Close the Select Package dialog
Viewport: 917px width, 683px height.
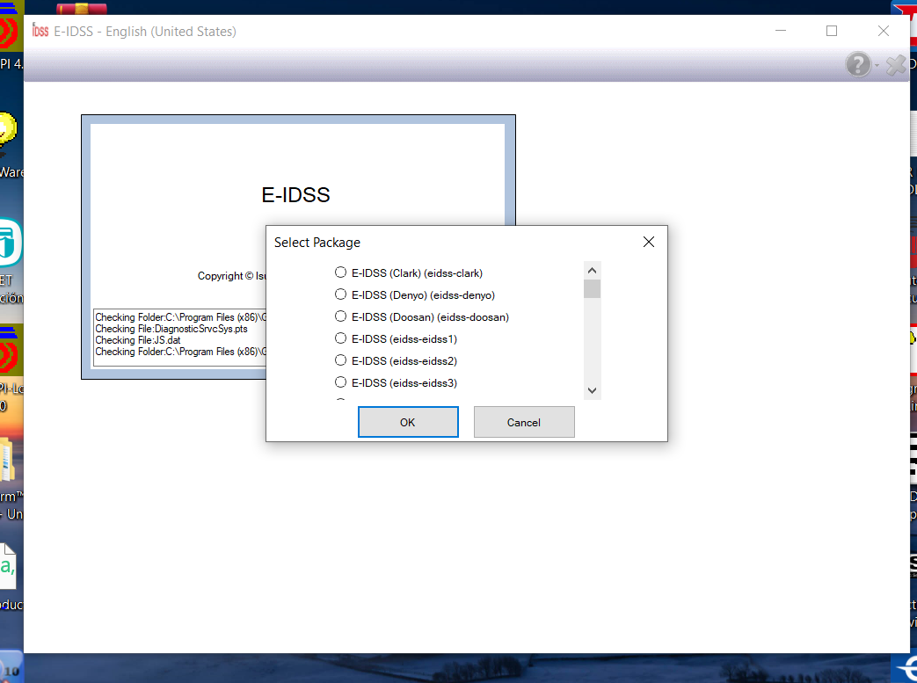649,242
